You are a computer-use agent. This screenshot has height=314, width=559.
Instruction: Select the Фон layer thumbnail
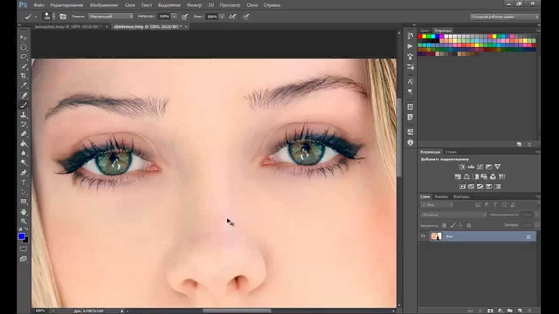tap(436, 236)
